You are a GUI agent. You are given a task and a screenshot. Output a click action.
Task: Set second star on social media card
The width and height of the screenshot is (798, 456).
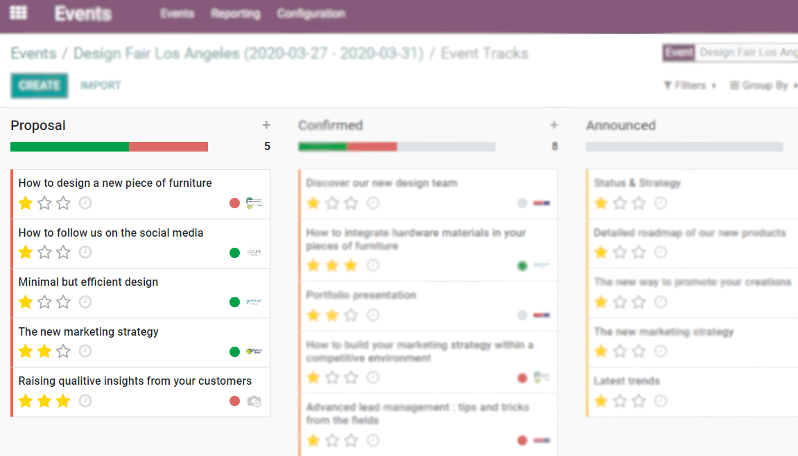[x=44, y=253]
